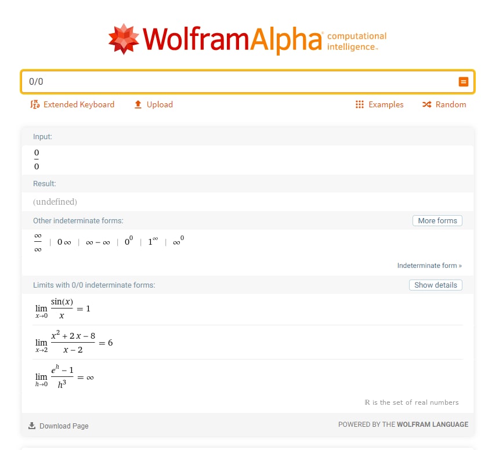Click the x²+2x−8 over x−2 limit
481x450 pixels.
(74, 343)
